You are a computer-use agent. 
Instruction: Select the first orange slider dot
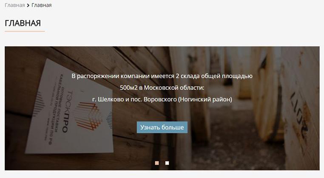pyautogui.click(x=157, y=163)
